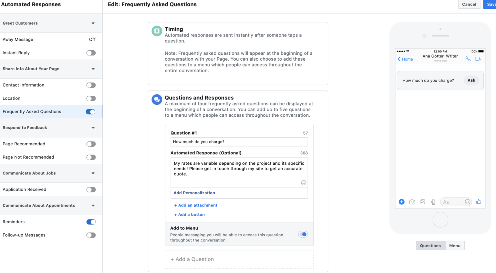Viewport: 496px width, 273px height.
Task: Click the Cancel button
Action: [x=469, y=4]
